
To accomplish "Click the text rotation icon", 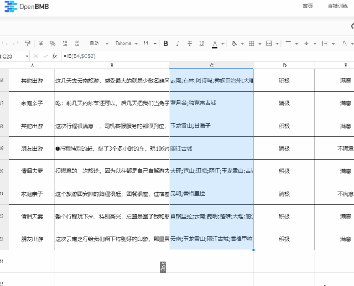I will point(344,43).
